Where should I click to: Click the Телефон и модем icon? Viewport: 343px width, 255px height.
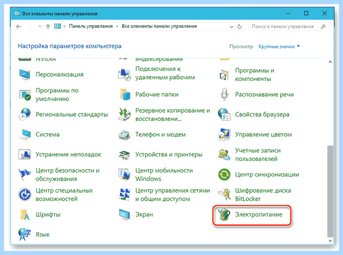coord(125,135)
